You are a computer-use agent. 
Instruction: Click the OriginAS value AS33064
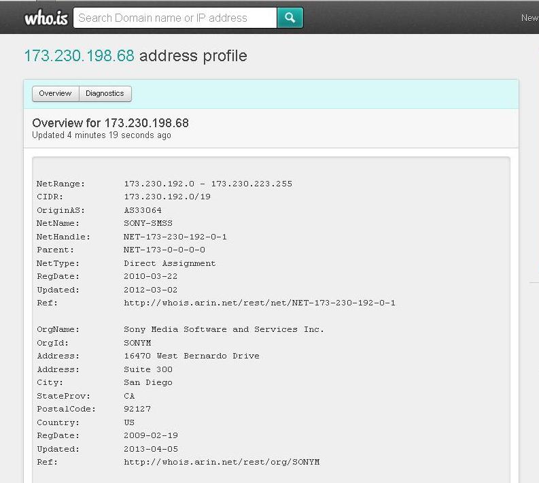[143, 210]
